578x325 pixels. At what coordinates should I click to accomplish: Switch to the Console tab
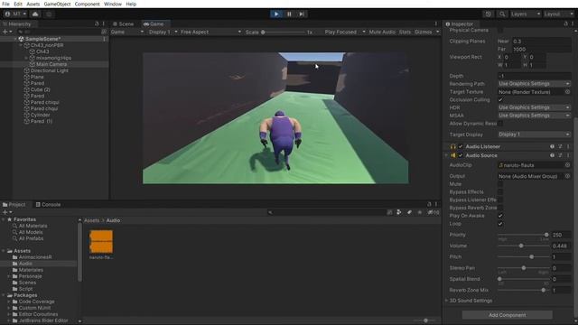(x=48, y=205)
